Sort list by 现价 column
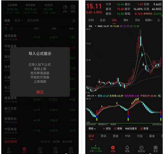 click(x=37, y=29)
